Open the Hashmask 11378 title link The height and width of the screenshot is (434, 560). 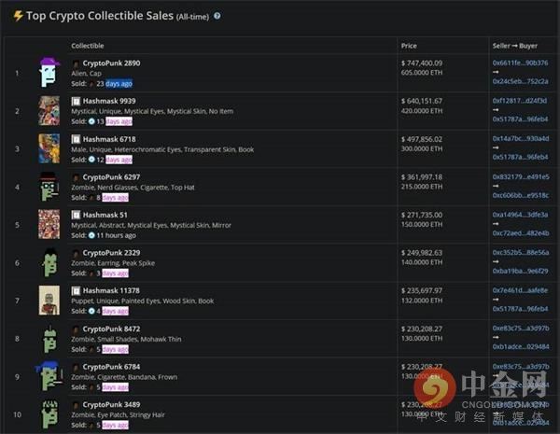tap(111, 291)
